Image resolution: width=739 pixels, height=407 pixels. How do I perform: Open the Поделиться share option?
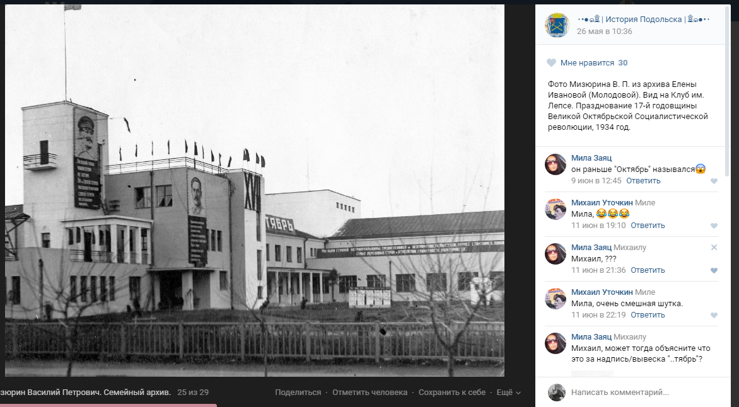298,393
